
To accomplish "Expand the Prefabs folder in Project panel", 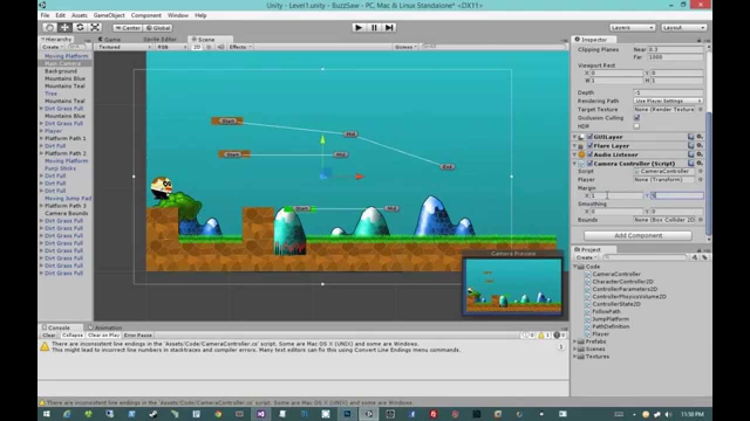I will 574,341.
